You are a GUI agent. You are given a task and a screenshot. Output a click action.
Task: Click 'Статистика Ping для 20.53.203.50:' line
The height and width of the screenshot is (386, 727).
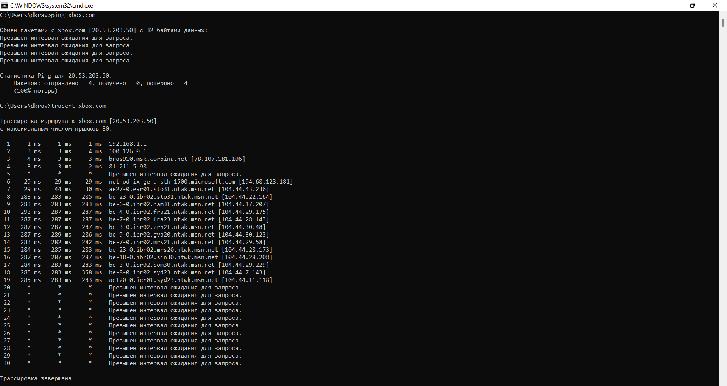(x=56, y=76)
